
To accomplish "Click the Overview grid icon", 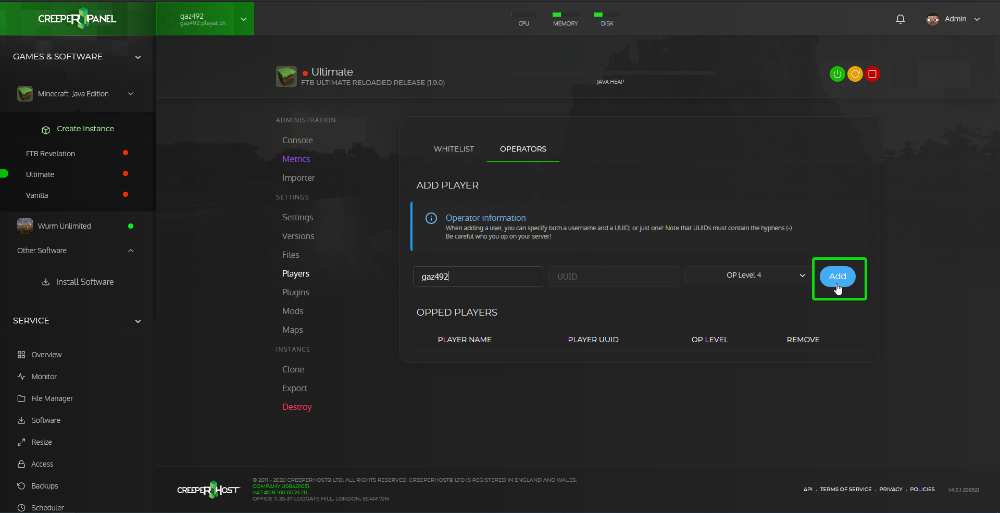I will [21, 355].
